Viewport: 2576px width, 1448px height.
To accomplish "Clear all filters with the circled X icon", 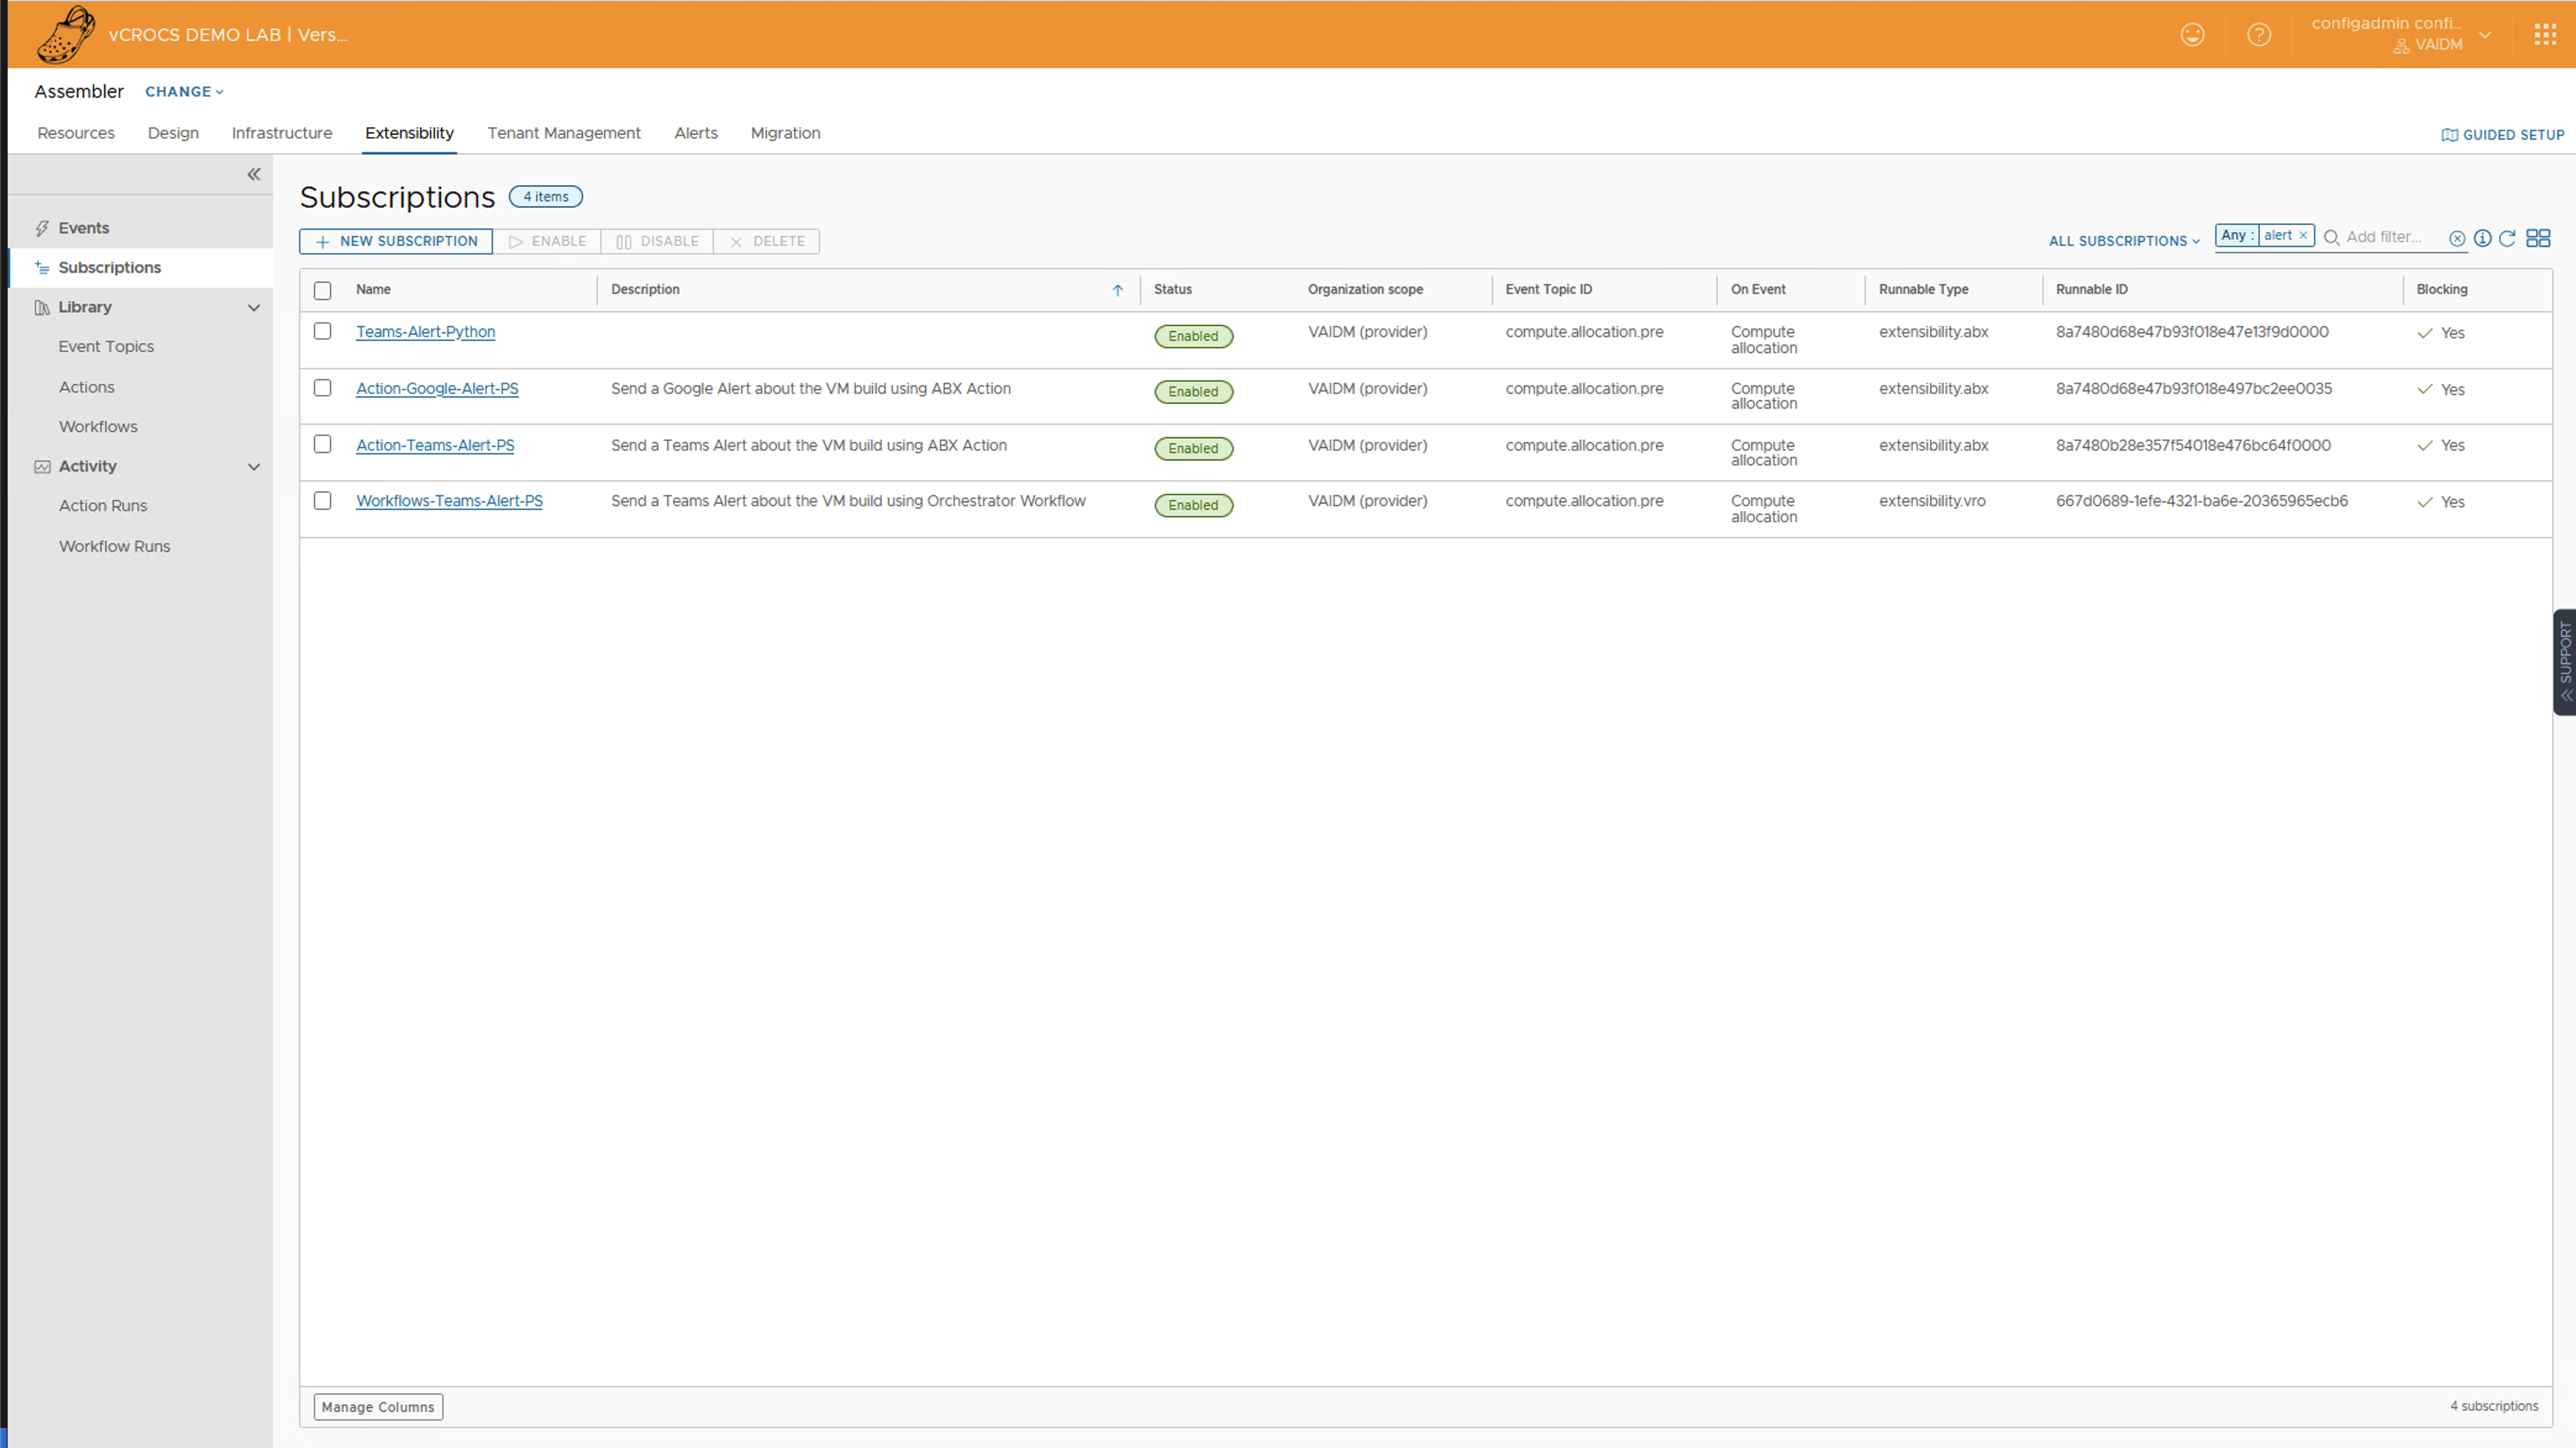I will (2457, 238).
